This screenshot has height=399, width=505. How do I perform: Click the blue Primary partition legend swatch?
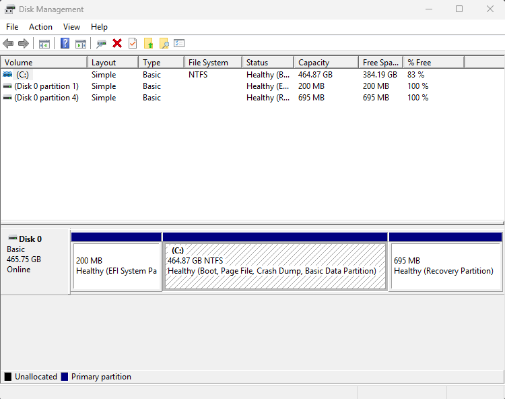coord(65,377)
